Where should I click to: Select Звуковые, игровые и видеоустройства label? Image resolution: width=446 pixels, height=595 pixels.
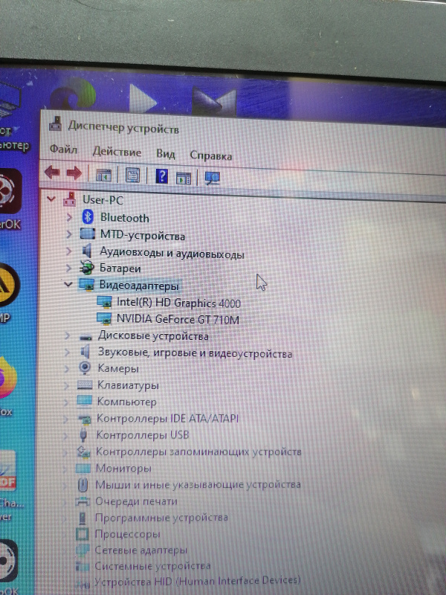tap(195, 353)
